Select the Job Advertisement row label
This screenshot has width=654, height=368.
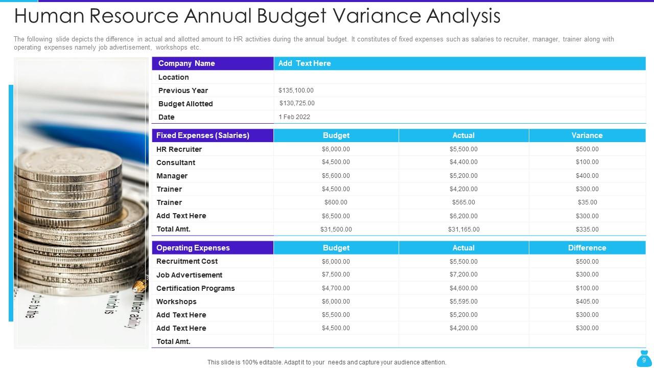coord(190,275)
